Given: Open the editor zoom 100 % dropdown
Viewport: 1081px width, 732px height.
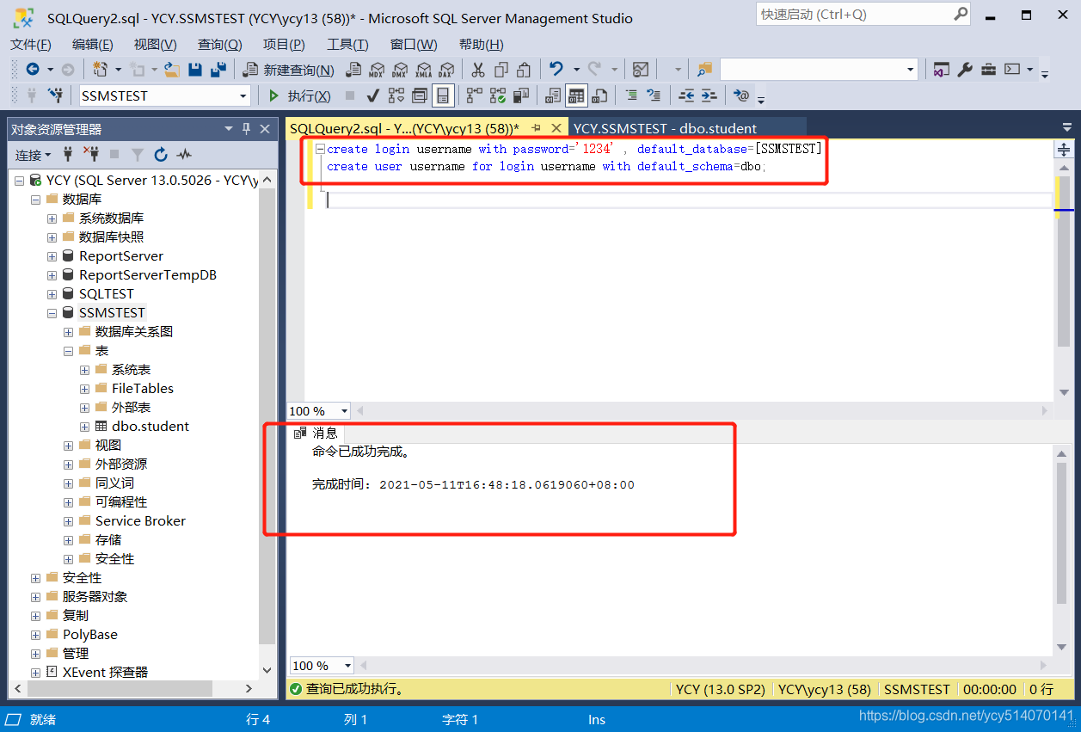Looking at the screenshot, I should coord(345,411).
